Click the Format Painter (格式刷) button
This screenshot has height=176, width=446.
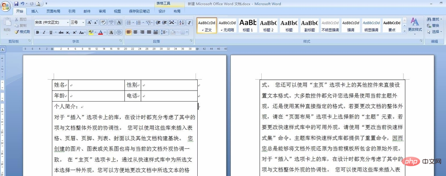(22, 32)
